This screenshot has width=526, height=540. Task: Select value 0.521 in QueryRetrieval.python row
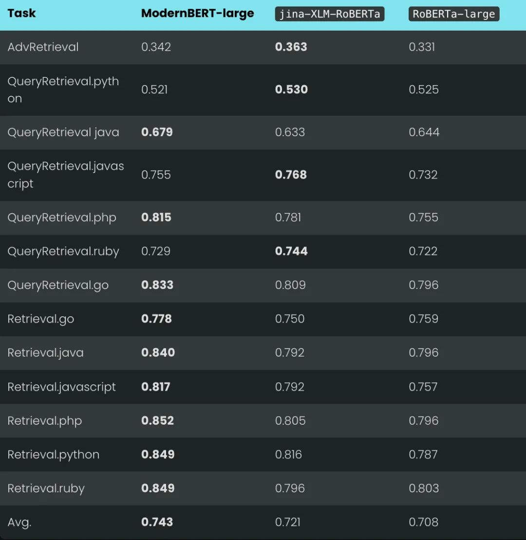pyautogui.click(x=154, y=90)
